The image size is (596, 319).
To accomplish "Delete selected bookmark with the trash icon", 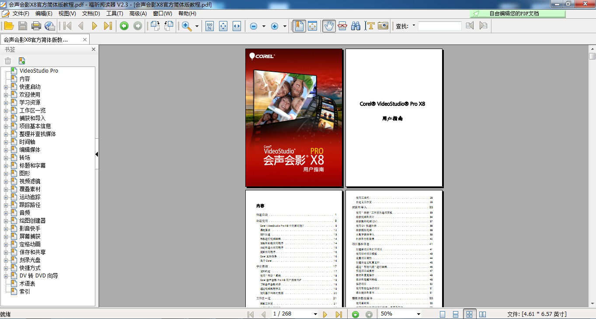I will coord(8,60).
